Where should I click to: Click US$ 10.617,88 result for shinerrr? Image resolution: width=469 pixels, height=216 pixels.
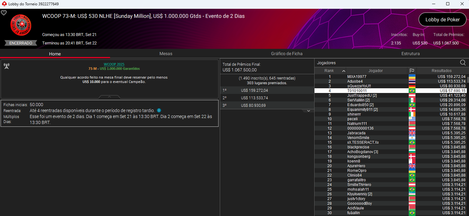tap(452, 114)
